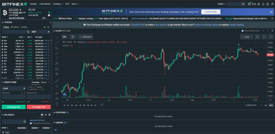Toggle the Show Liquidations checkbox
275x134 pixels.
243,31
